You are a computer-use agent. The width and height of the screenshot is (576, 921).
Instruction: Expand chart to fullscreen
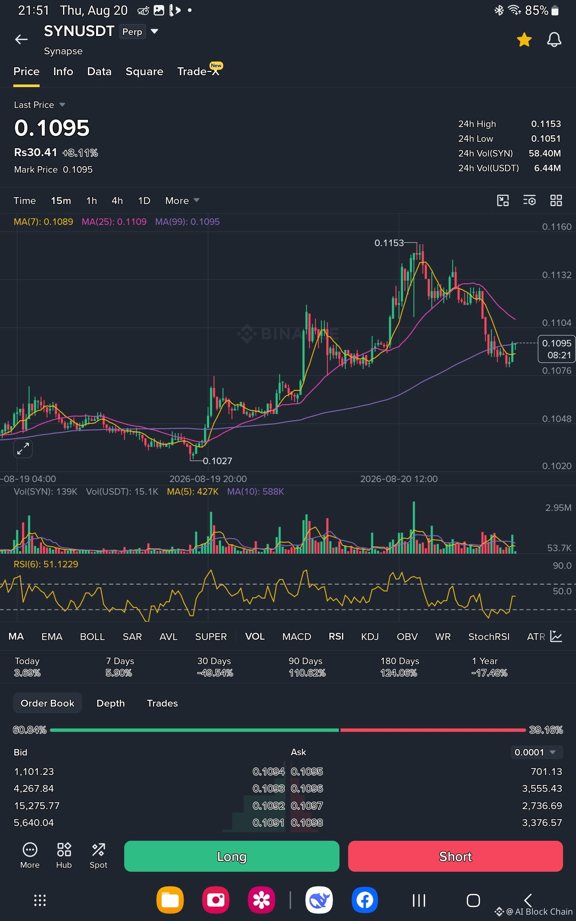(x=23, y=449)
